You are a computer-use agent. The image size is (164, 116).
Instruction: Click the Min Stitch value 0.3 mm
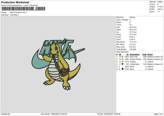[x=133, y=44]
